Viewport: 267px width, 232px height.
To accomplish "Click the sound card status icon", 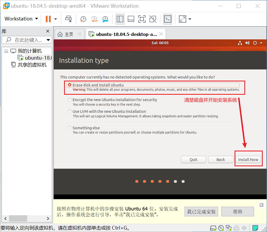I will point(244,228).
